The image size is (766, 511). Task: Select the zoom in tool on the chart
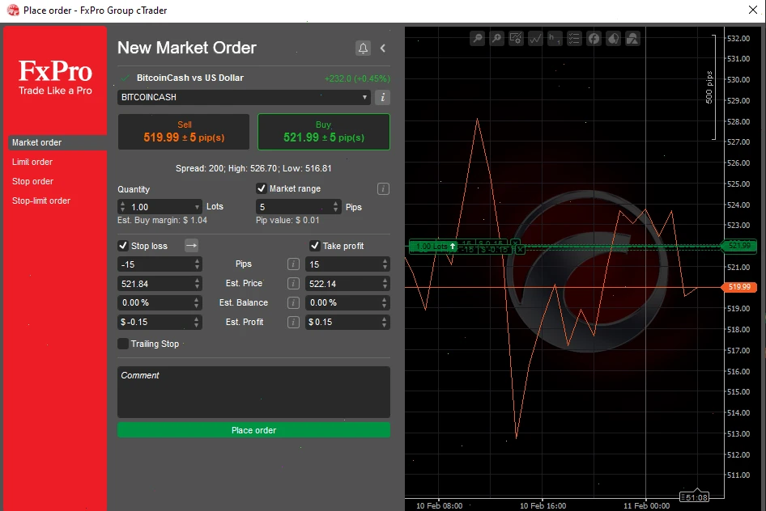pyautogui.click(x=496, y=38)
